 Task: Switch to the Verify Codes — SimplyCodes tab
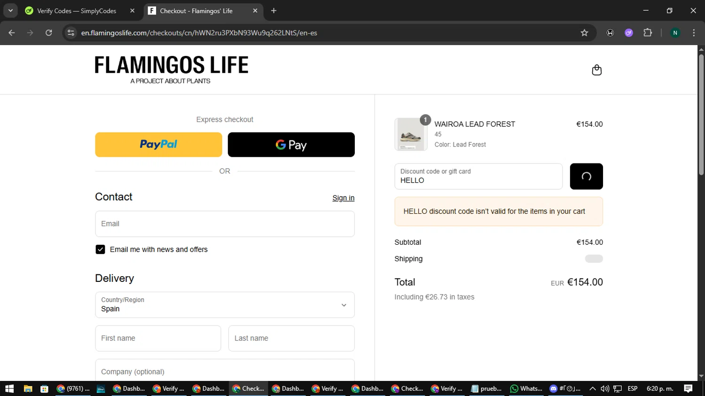[77, 11]
